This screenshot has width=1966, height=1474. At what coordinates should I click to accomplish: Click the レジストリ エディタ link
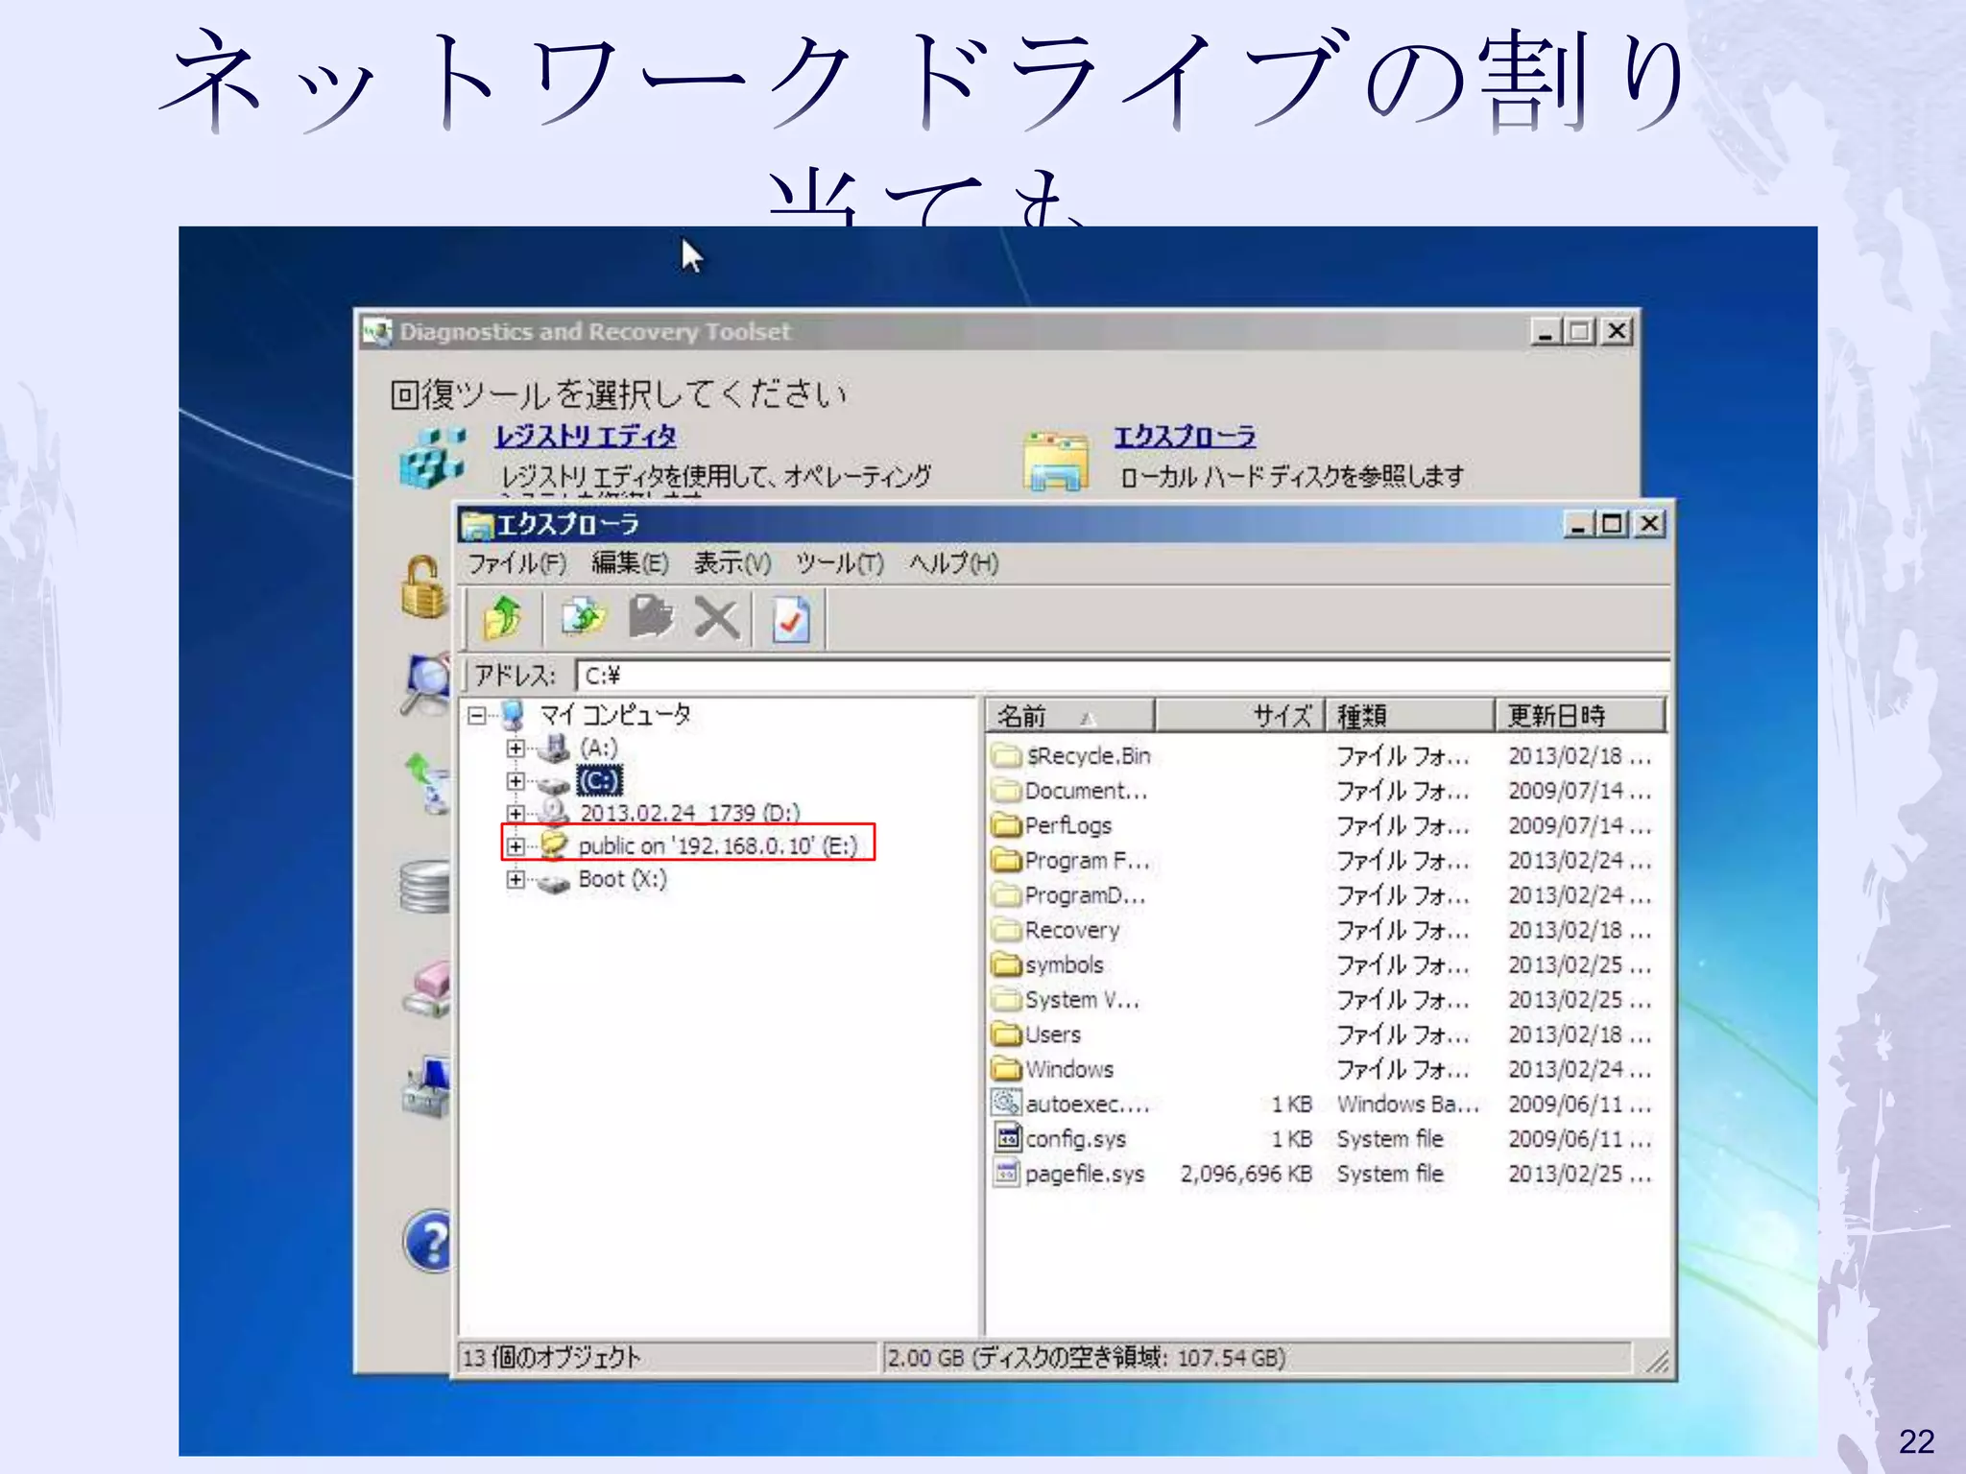(x=585, y=437)
